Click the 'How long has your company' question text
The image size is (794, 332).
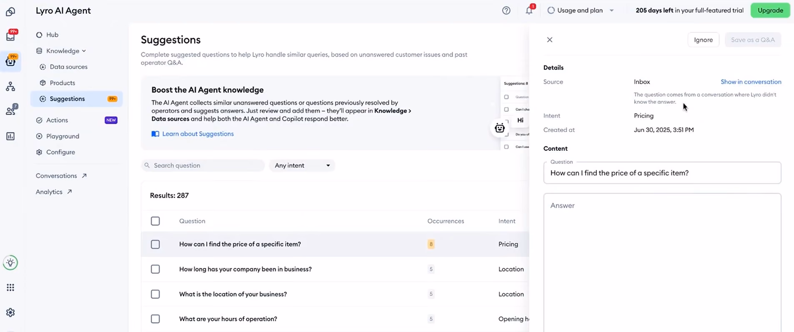coord(245,269)
